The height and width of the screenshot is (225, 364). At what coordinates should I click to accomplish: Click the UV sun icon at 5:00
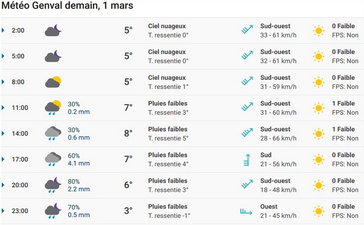318,56
